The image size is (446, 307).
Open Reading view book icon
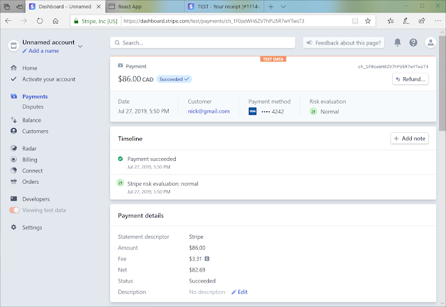coord(355,21)
